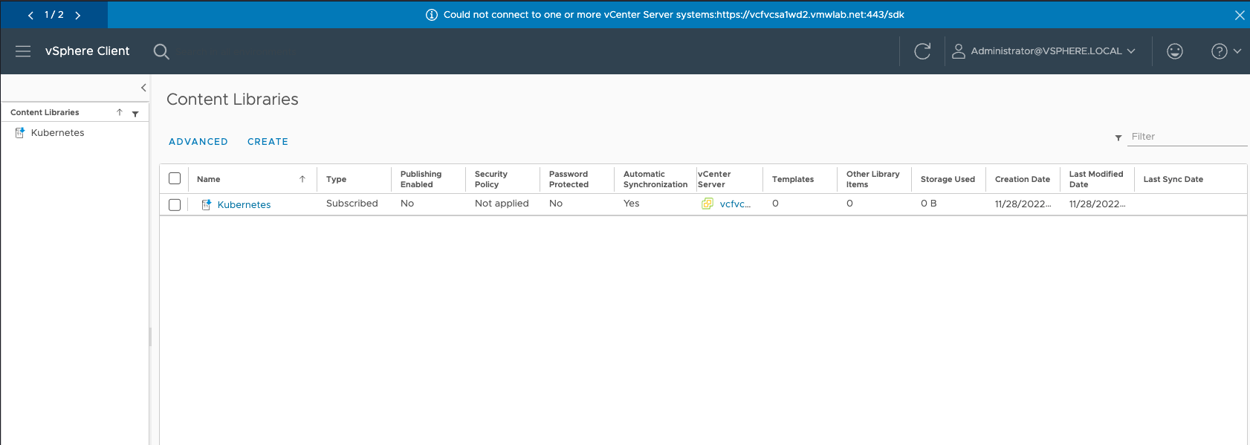Click the Not applied security policy cell
The image size is (1250, 445).
tap(502, 204)
